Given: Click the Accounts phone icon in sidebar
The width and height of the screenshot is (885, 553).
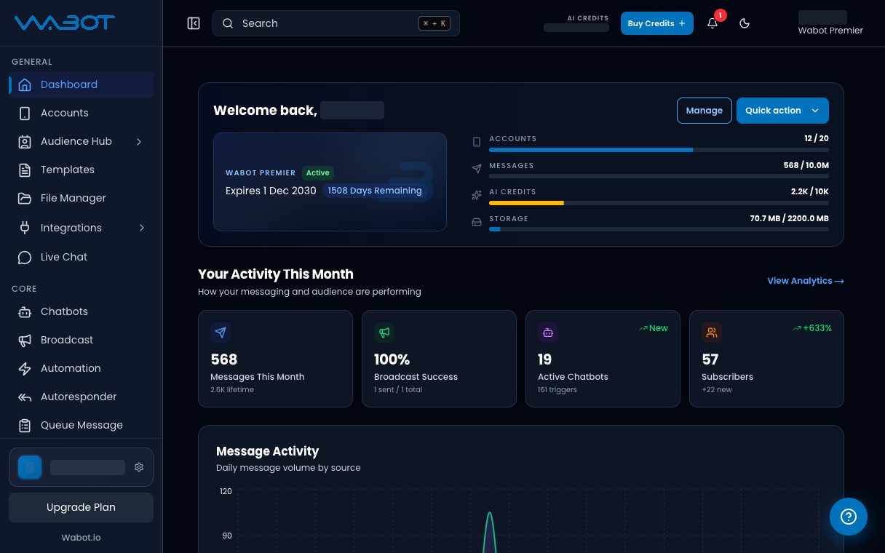Looking at the screenshot, I should [25, 113].
